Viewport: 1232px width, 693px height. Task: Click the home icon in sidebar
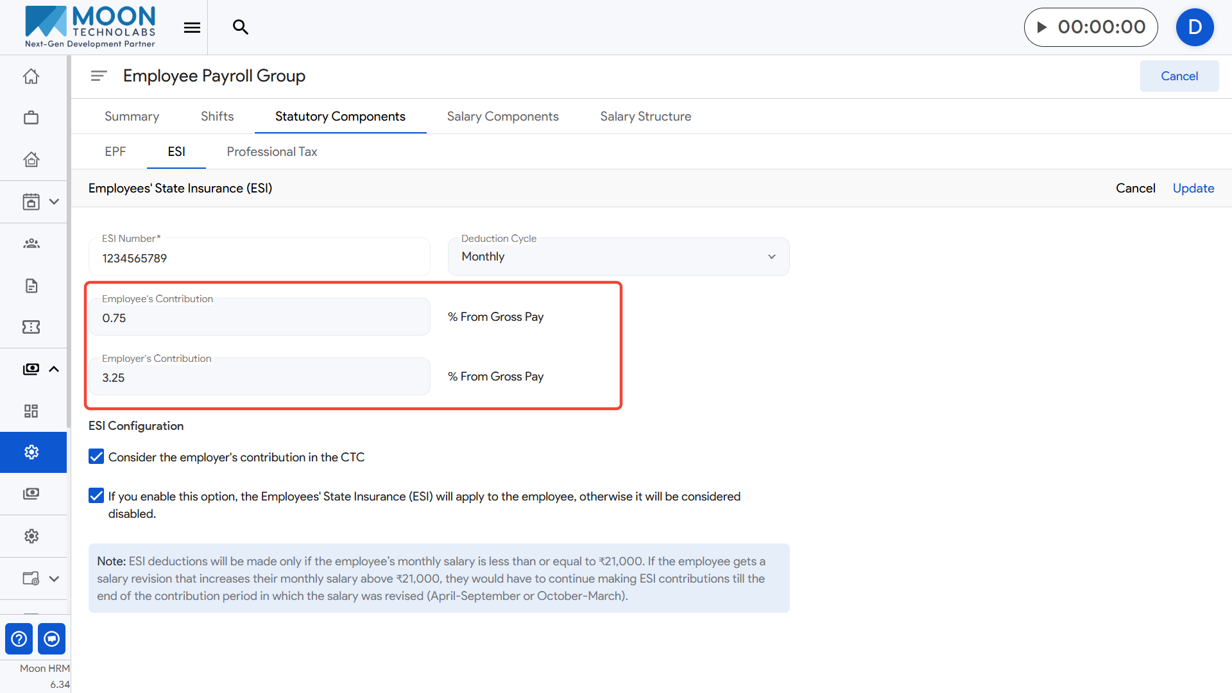31,76
